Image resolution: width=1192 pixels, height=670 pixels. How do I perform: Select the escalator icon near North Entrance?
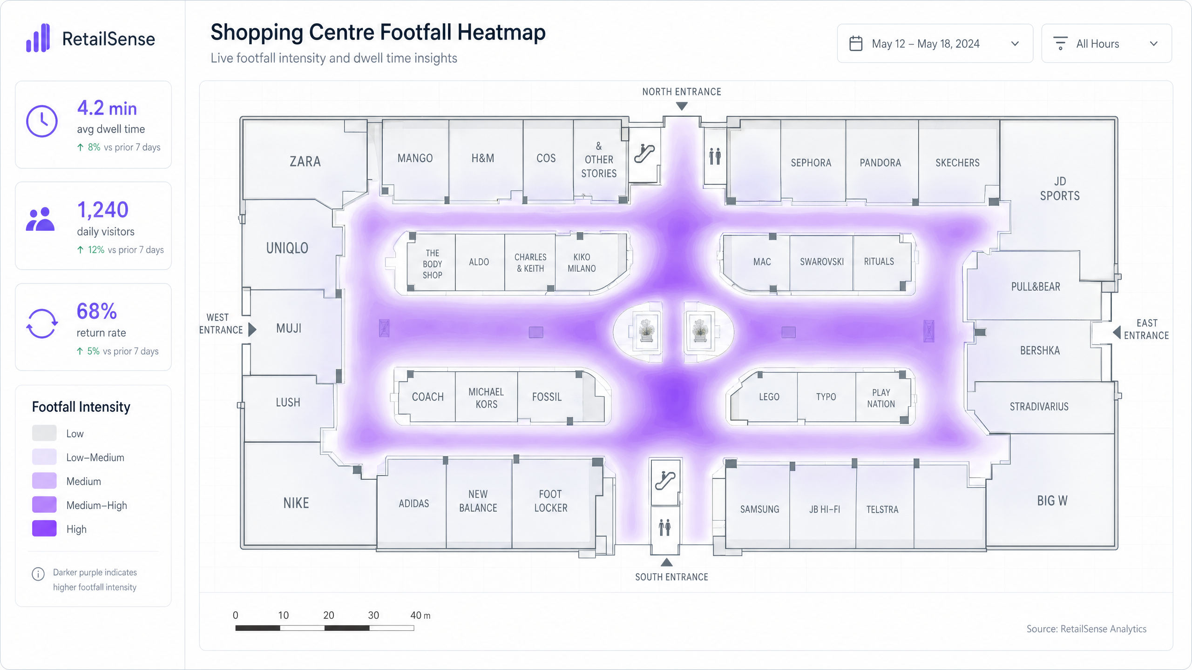click(645, 154)
